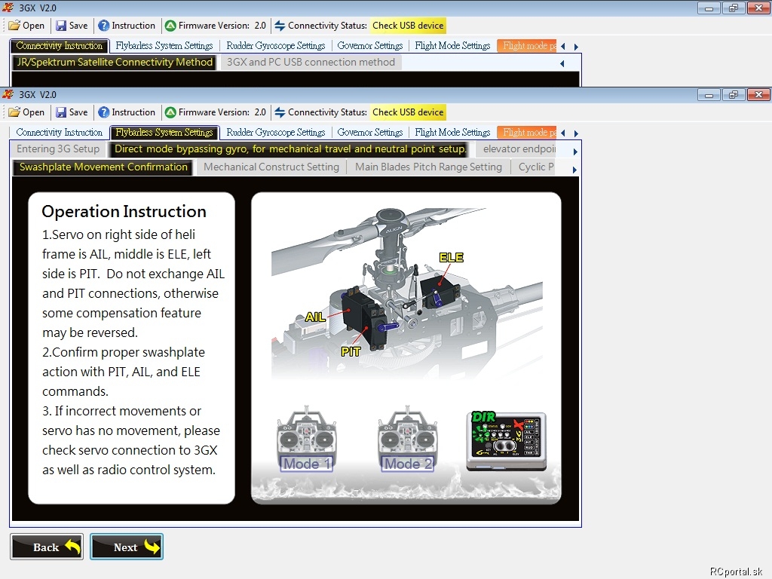Click the Next button
The height and width of the screenshot is (579, 772).
click(127, 547)
